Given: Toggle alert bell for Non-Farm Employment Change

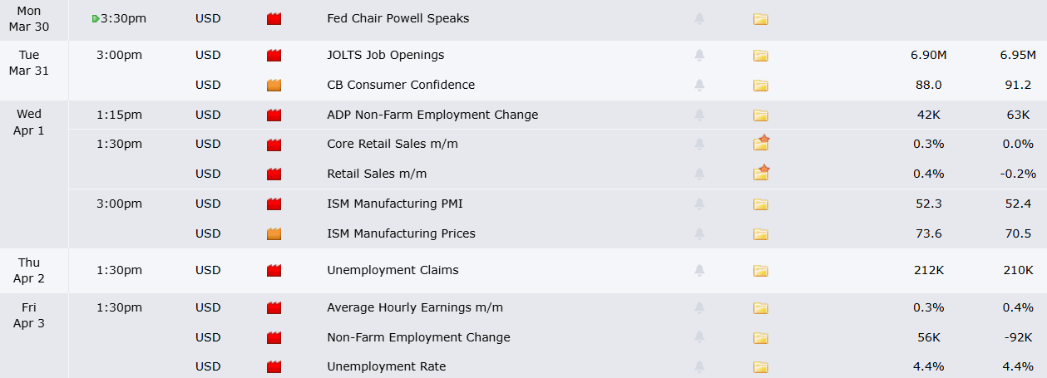Looking at the screenshot, I should (x=699, y=338).
